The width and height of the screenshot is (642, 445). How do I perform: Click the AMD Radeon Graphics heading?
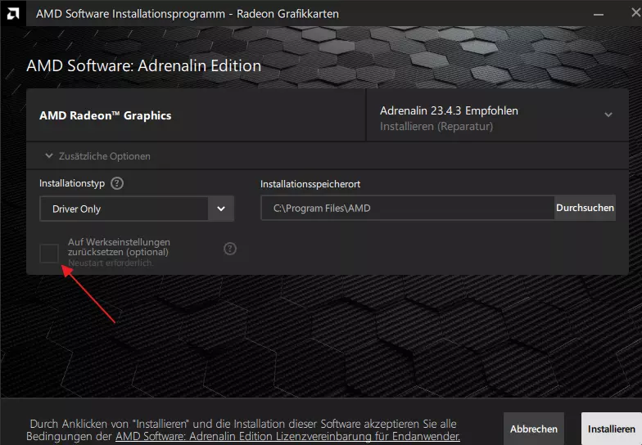pyautogui.click(x=105, y=116)
